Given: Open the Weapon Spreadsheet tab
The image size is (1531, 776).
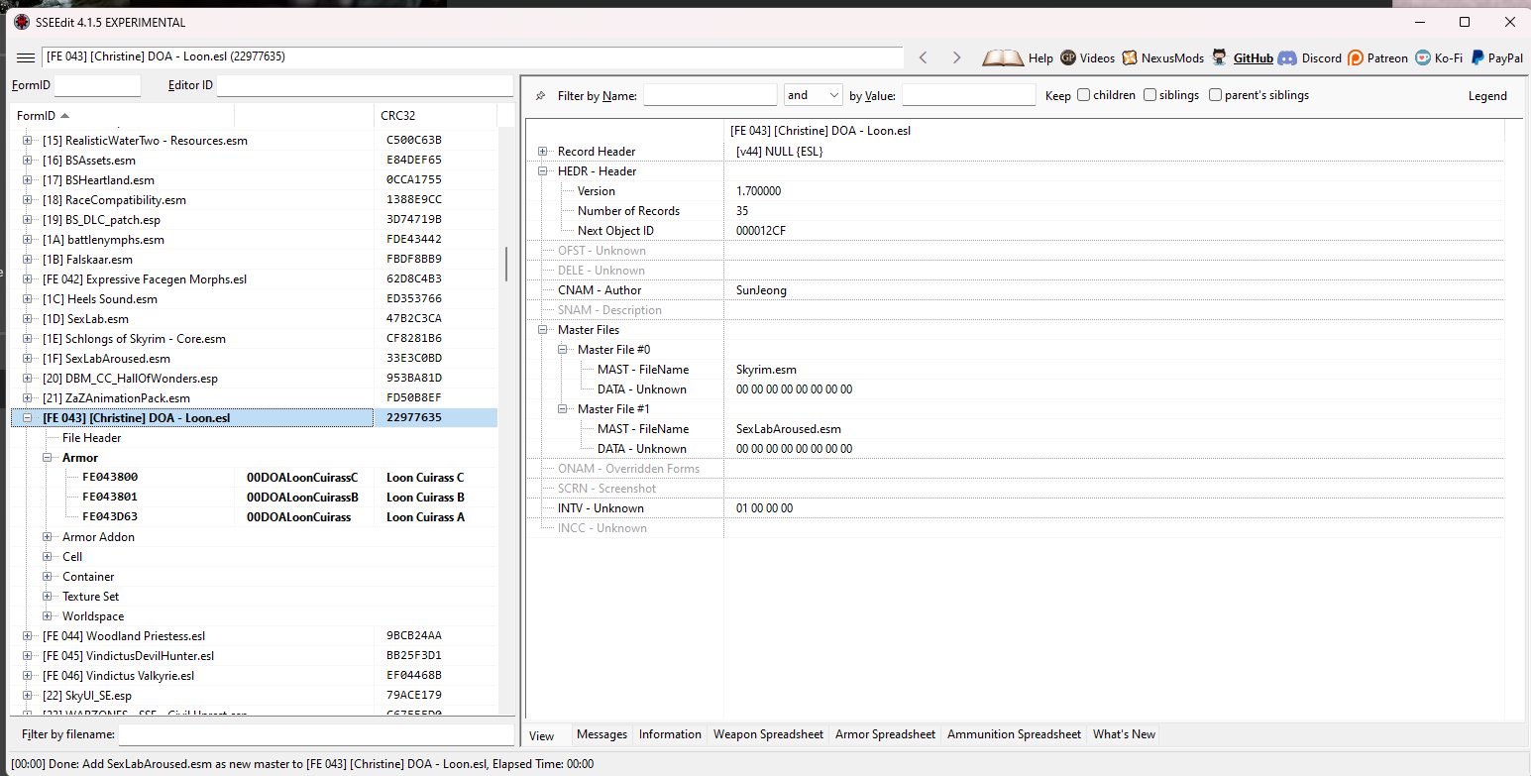Looking at the screenshot, I should [768, 734].
